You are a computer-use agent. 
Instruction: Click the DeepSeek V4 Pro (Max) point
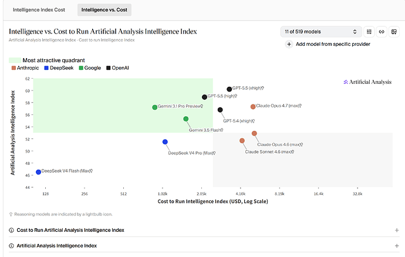165,142
